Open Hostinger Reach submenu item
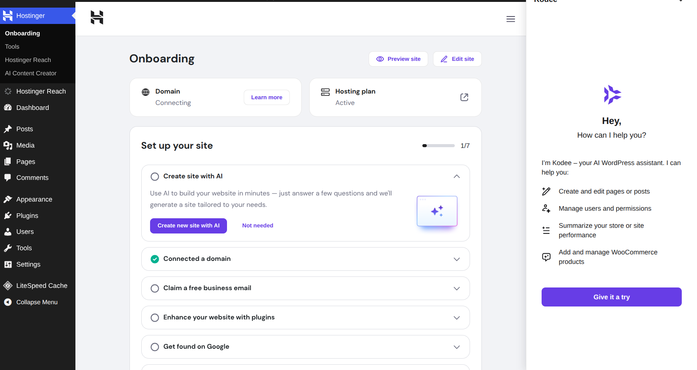Screen dimensions: 697x370 click(x=28, y=60)
